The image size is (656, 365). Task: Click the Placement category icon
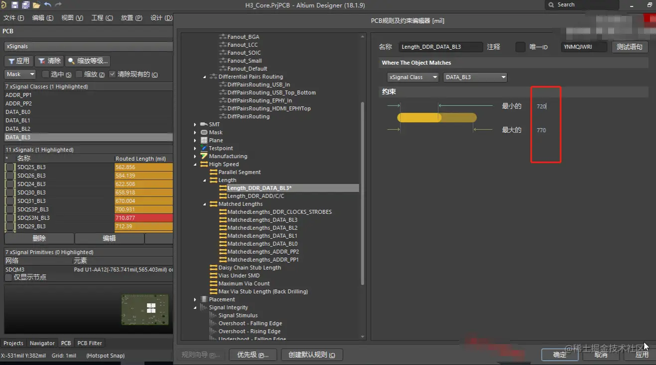(x=204, y=299)
